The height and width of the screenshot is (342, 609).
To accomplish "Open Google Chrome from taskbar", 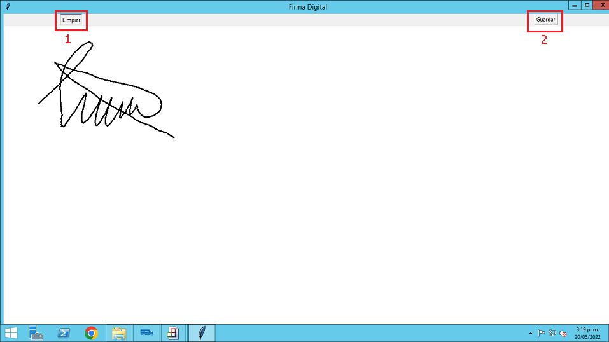I will (92, 333).
